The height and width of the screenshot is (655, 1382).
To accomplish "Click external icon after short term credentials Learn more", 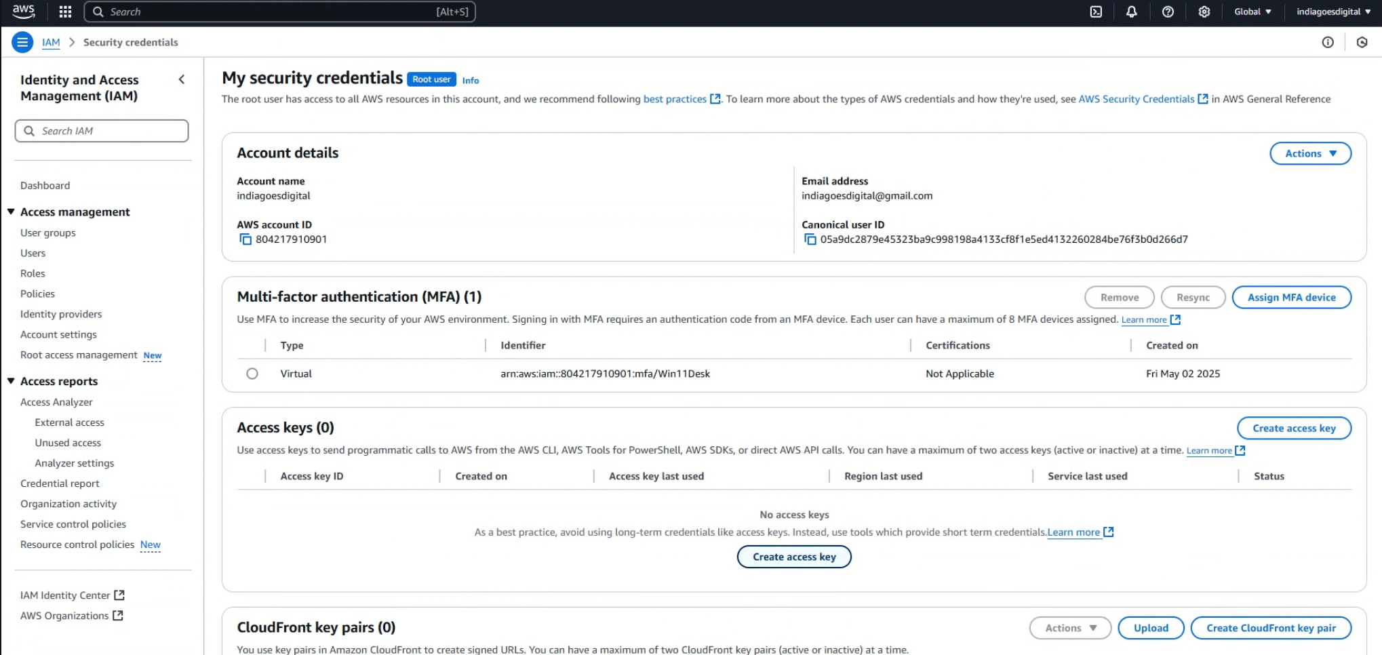I will click(1109, 532).
